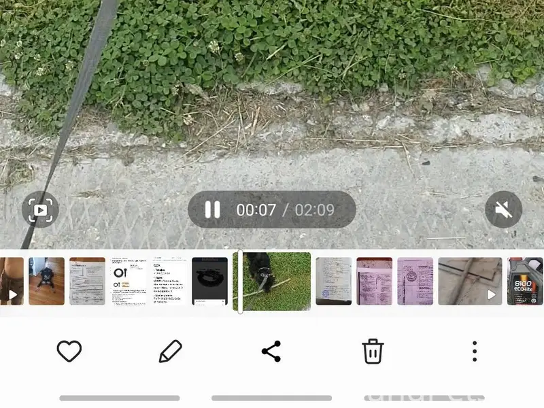Screen dimensions: 544x408
Task: Mark video as favorite with heart
Action: (69, 352)
